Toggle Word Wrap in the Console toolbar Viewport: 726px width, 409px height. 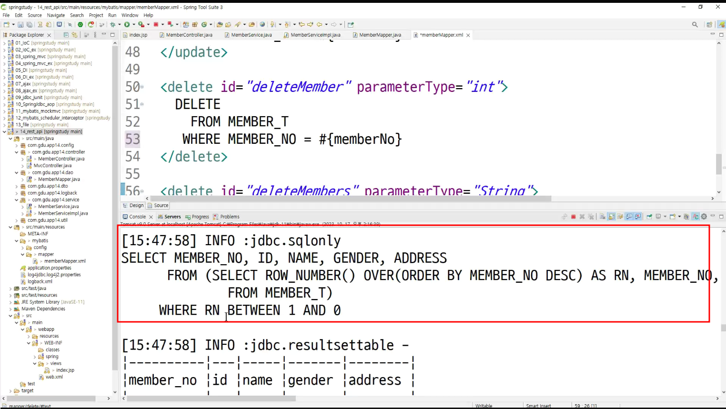tap(620, 217)
